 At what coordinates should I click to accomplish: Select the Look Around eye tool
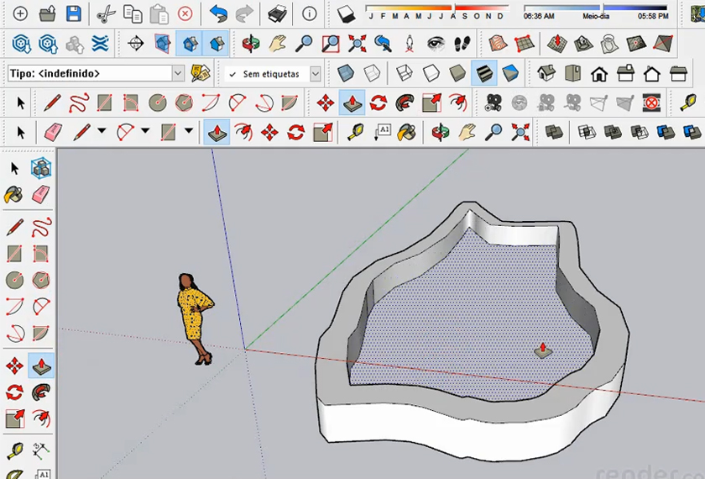(436, 43)
